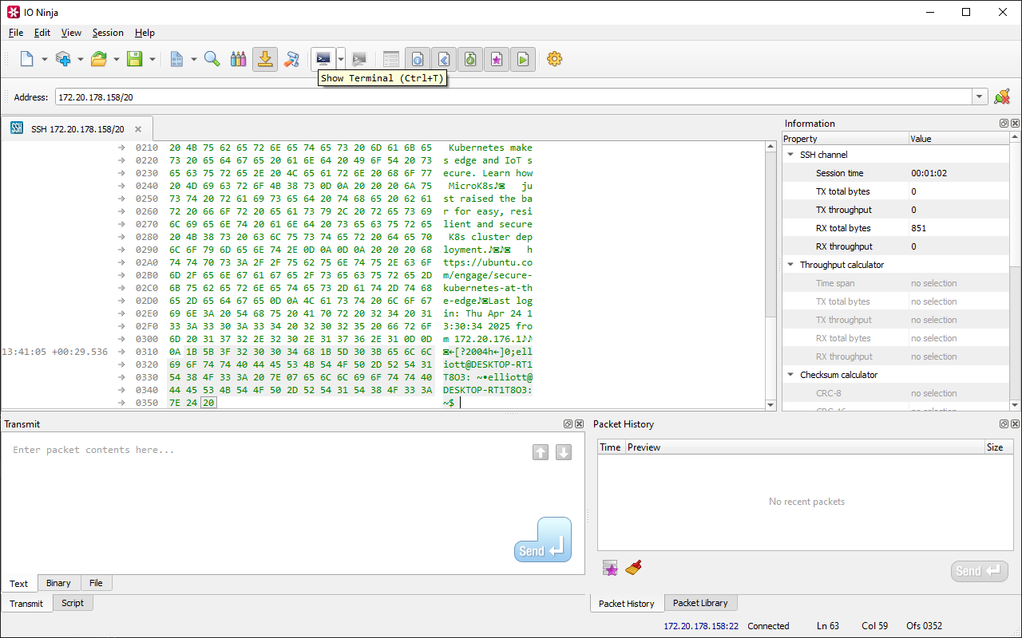The height and width of the screenshot is (638, 1022).
Task: Open settings with the gear icon
Action: click(555, 59)
